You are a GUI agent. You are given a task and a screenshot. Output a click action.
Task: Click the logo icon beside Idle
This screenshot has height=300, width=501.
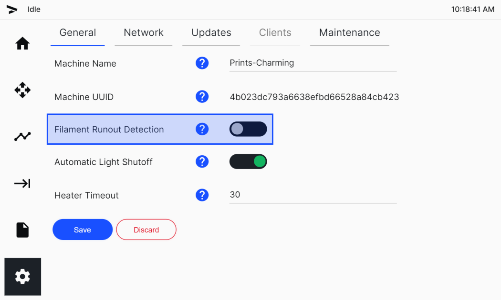tap(12, 10)
